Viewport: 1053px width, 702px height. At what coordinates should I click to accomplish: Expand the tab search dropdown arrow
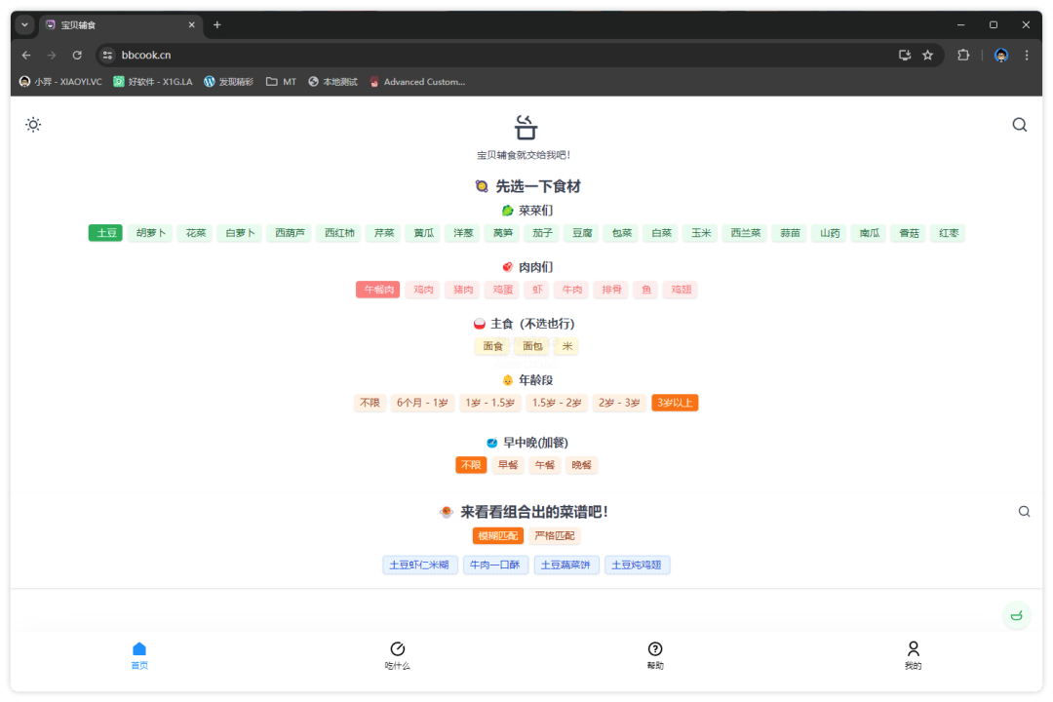(24, 24)
